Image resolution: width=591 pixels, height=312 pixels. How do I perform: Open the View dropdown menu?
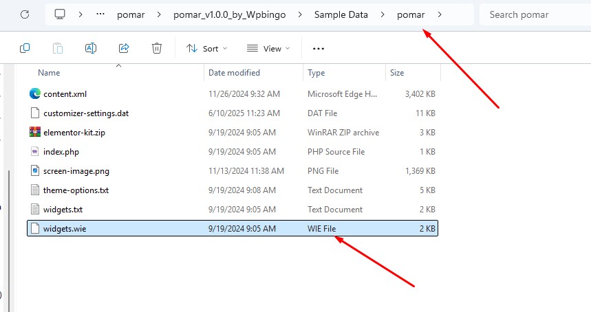pos(268,49)
